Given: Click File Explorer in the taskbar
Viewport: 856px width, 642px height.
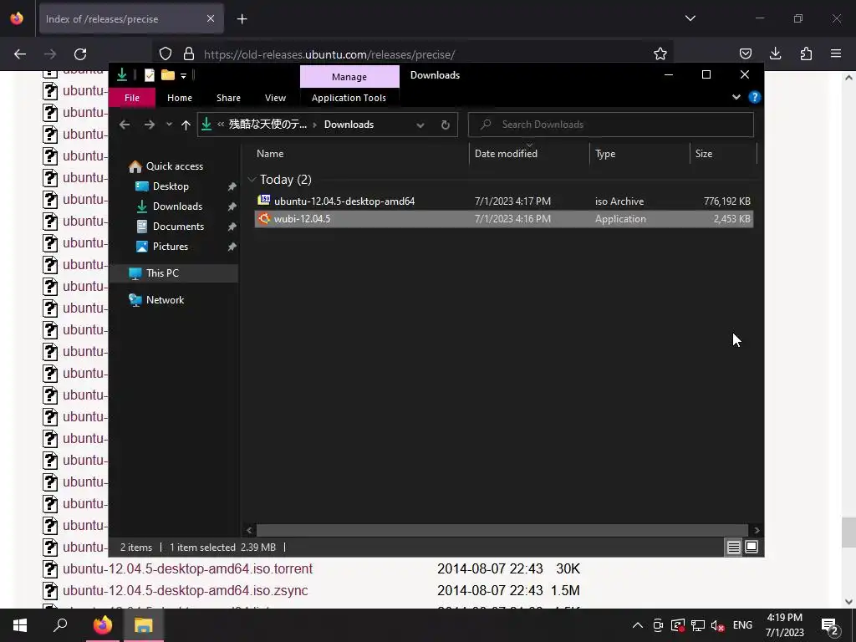Looking at the screenshot, I should point(144,625).
